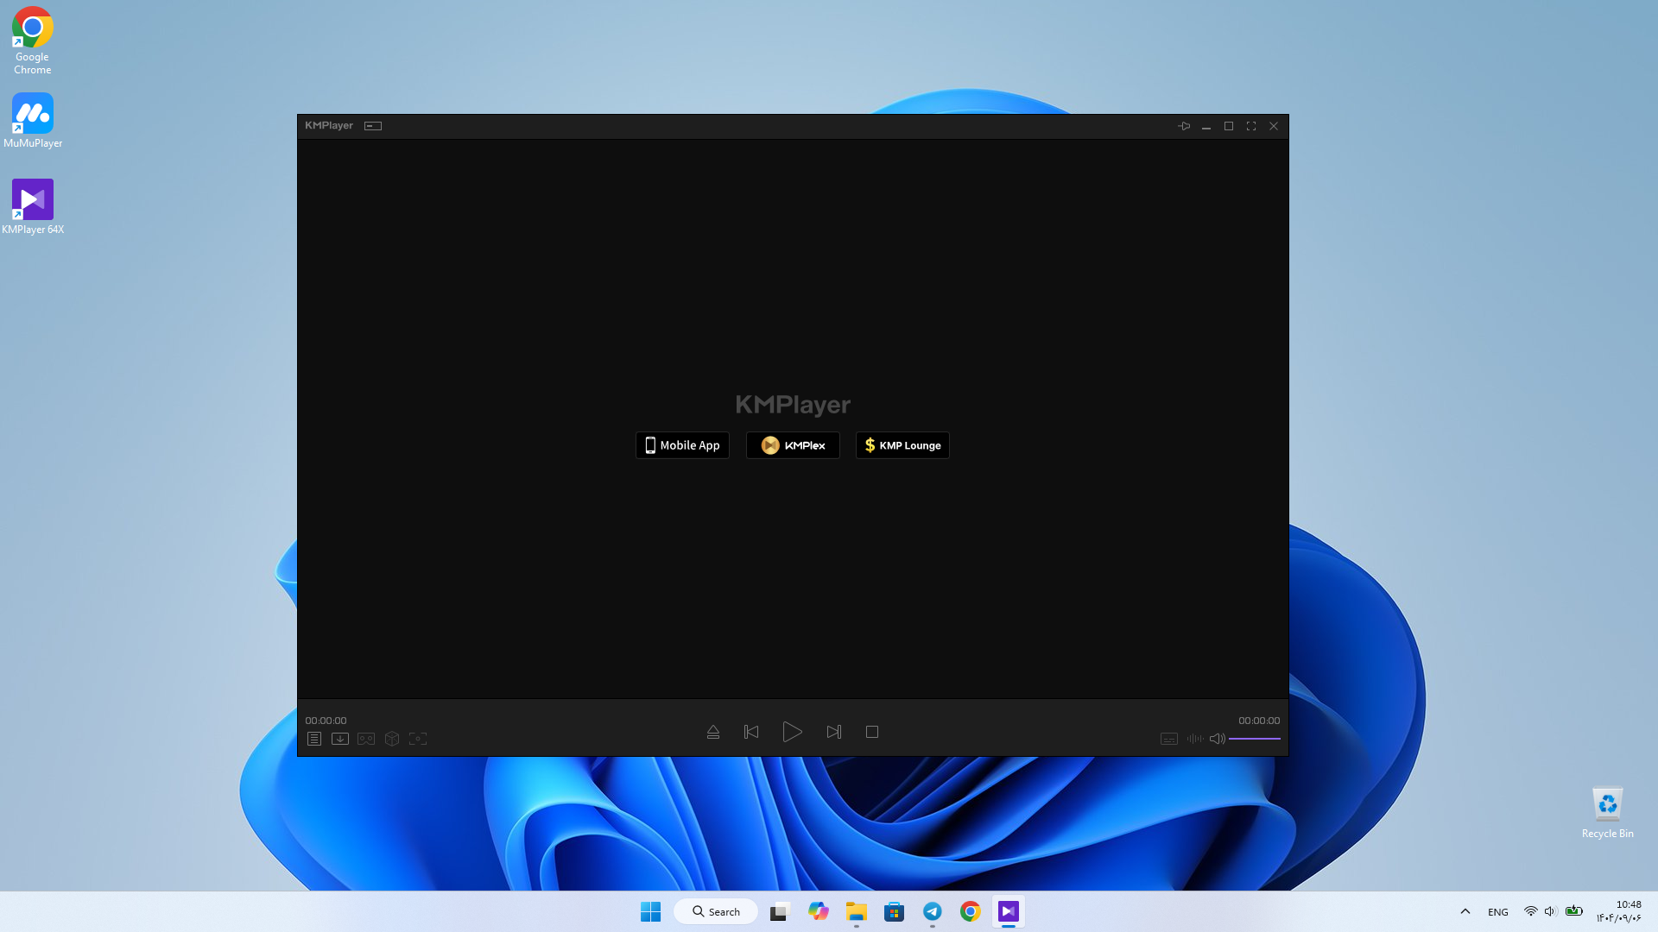Select the Recycle Bin desktop icon
Image resolution: width=1658 pixels, height=932 pixels.
(1608, 813)
